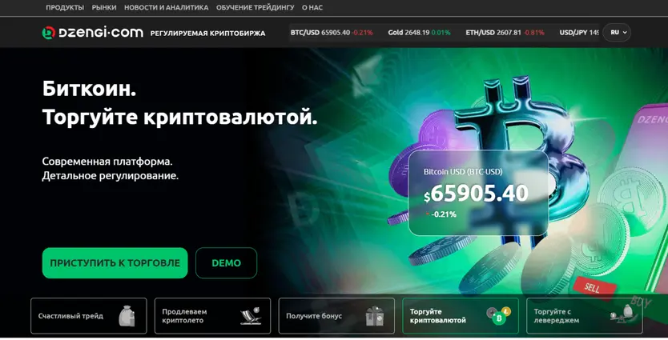This screenshot has width=668, height=340.
Task: Click the beach chair icon on Продлеваем криптолето
Action: pos(251,316)
